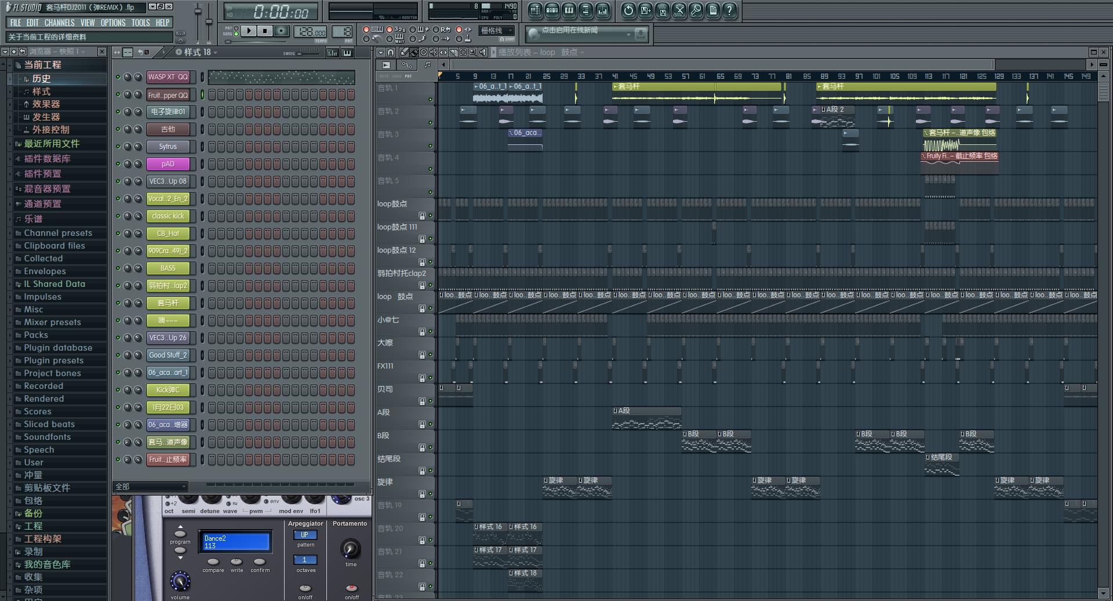Click the step sequencer swing slider
This screenshot has width=1113, height=601.
(x=308, y=52)
